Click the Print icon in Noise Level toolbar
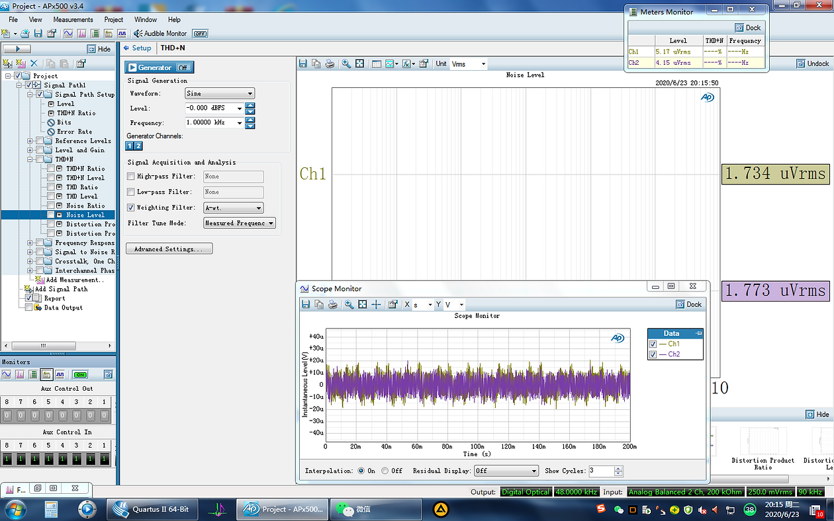The height and width of the screenshot is (521, 834). click(x=330, y=63)
